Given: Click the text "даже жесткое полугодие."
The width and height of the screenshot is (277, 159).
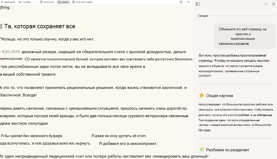Looking at the screenshot, I should point(24,124).
